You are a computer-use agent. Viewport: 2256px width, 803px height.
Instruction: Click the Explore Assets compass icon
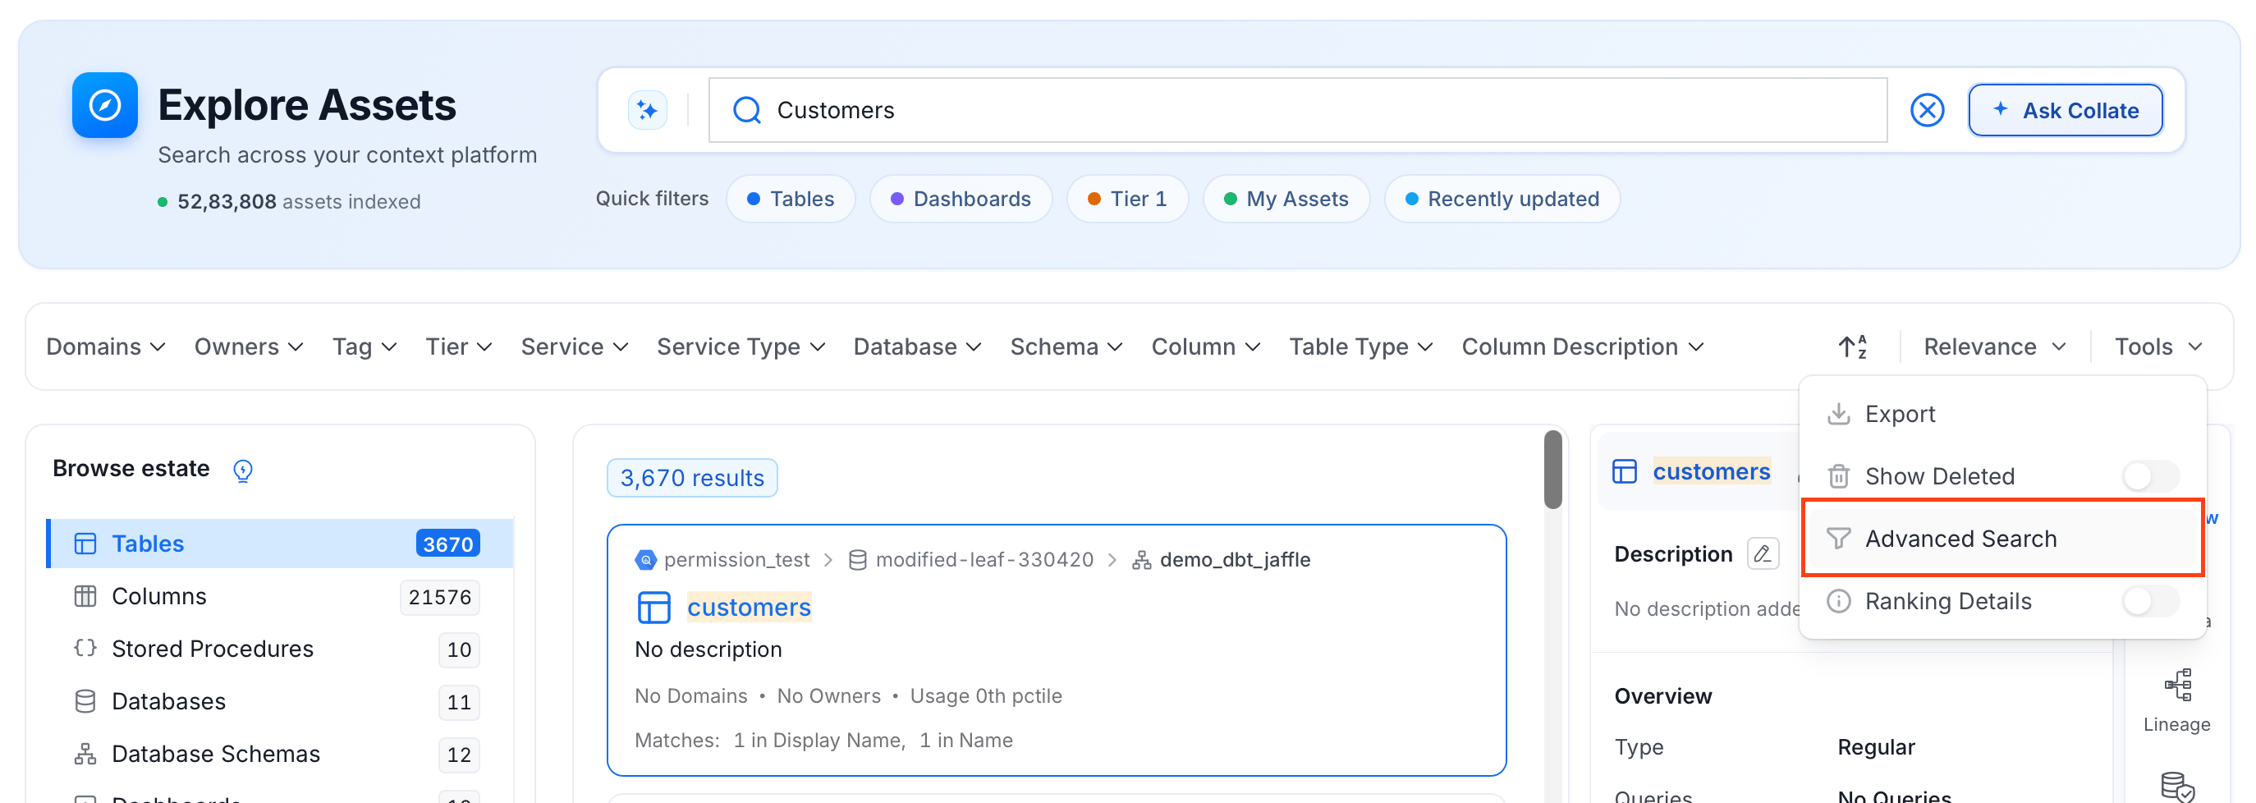click(105, 105)
